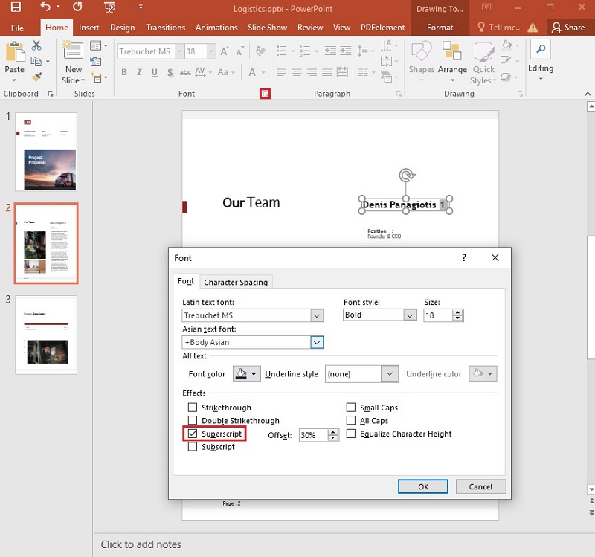Click the Paste clipboard icon
This screenshot has height=557, width=595.
click(x=15, y=52)
